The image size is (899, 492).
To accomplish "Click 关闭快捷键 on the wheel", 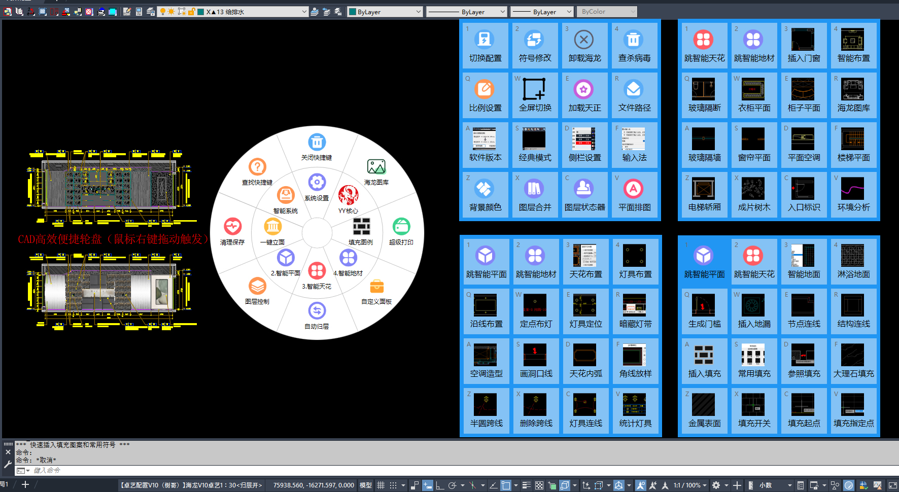I will [x=317, y=147].
